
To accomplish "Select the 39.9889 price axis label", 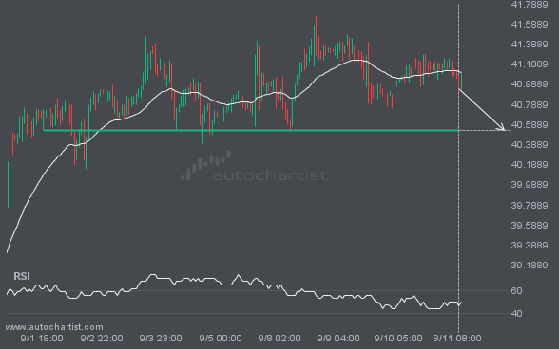I will (x=530, y=185).
